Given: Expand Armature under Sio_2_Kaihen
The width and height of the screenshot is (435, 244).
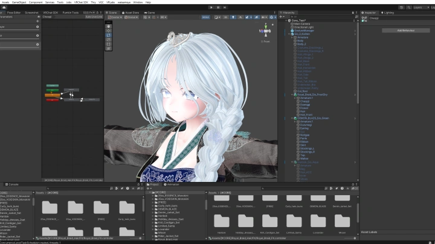Looking at the screenshot, I should point(292,37).
